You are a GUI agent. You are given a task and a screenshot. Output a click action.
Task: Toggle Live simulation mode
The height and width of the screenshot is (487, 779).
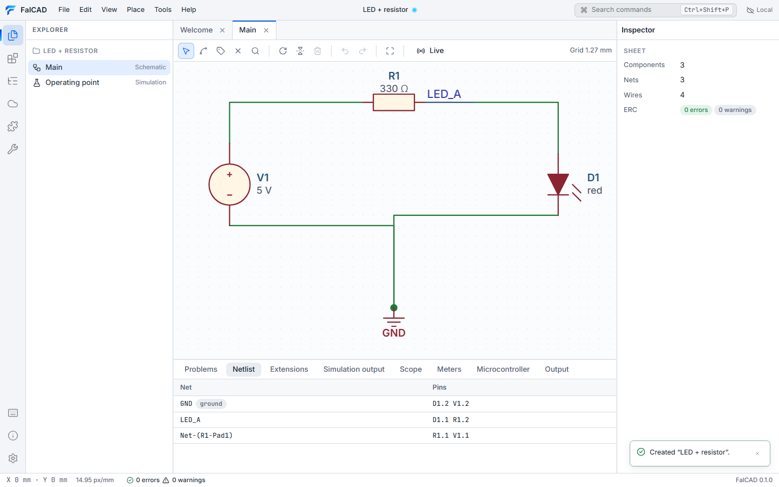pyautogui.click(x=430, y=51)
